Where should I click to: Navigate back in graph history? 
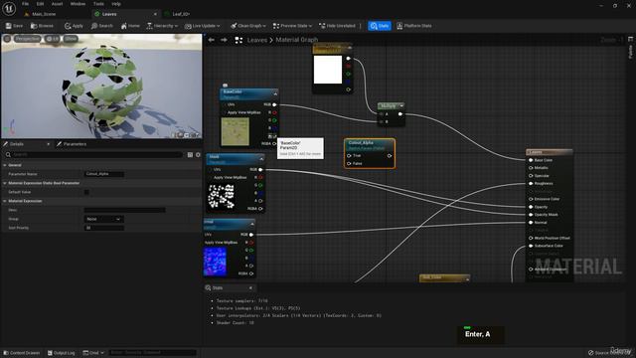tap(212, 40)
